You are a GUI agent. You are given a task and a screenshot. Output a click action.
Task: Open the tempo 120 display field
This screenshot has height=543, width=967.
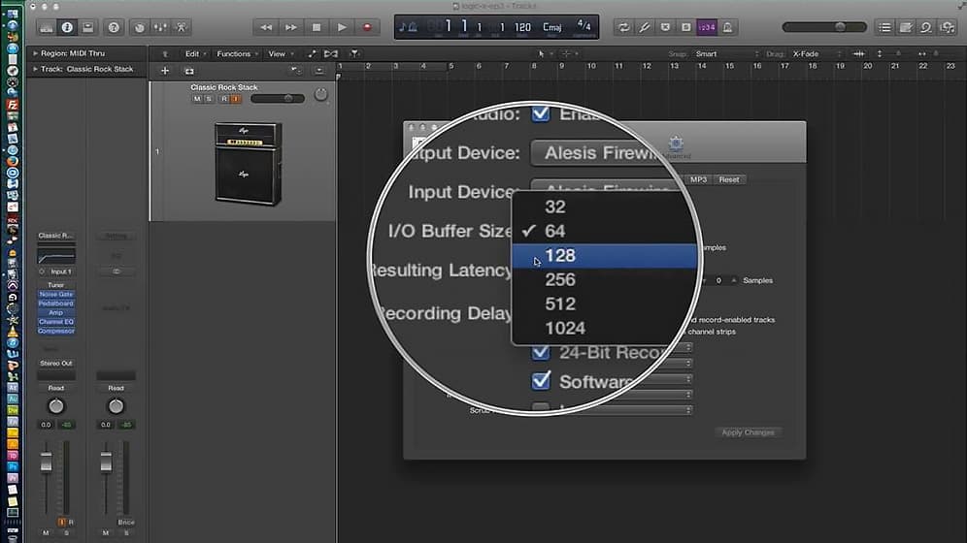click(x=522, y=27)
